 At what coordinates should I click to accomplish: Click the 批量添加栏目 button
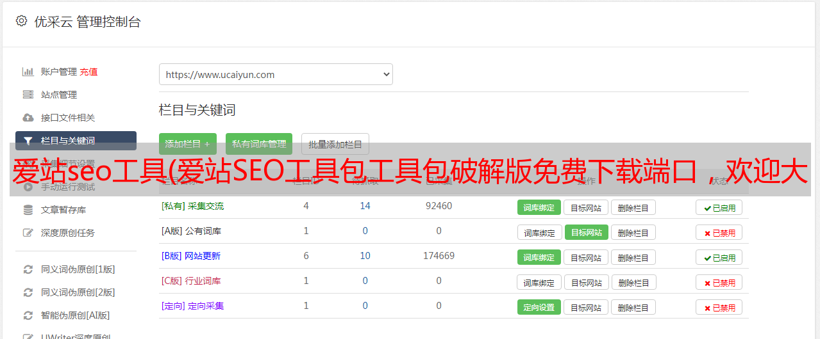pos(335,144)
